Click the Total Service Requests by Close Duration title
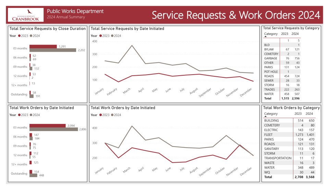 pyautogui.click(x=48, y=29)
